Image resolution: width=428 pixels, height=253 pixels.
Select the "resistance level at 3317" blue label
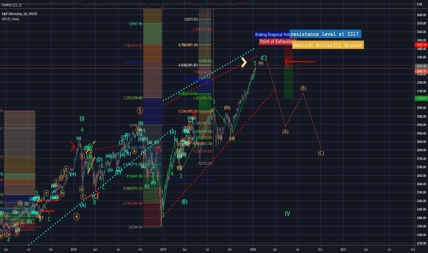click(x=326, y=34)
